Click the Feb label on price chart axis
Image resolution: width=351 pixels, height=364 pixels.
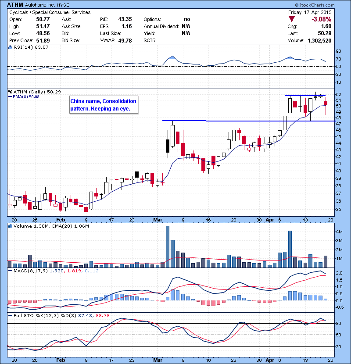click(61, 220)
